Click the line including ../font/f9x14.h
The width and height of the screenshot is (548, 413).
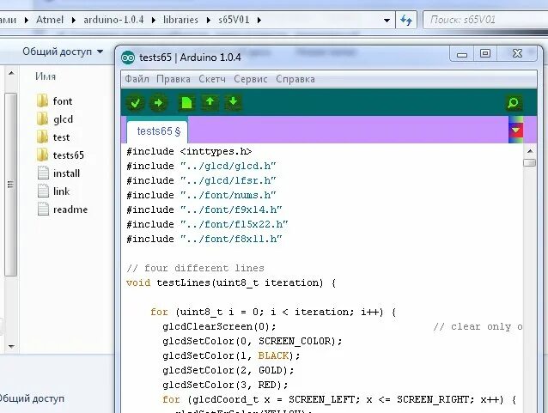coord(204,210)
